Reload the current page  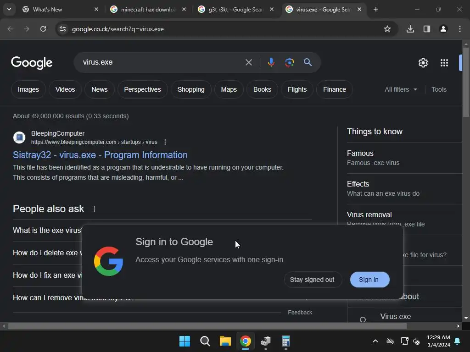pyautogui.click(x=43, y=29)
